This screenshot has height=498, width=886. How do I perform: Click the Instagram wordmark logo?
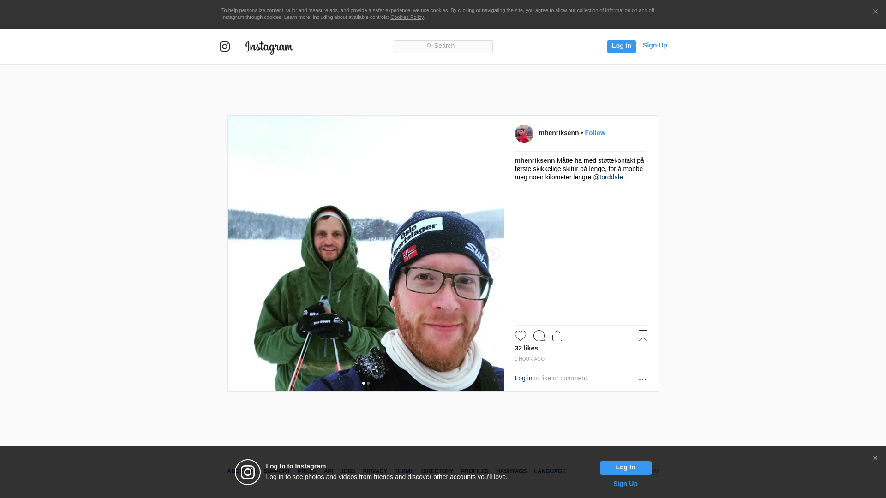coord(269,47)
